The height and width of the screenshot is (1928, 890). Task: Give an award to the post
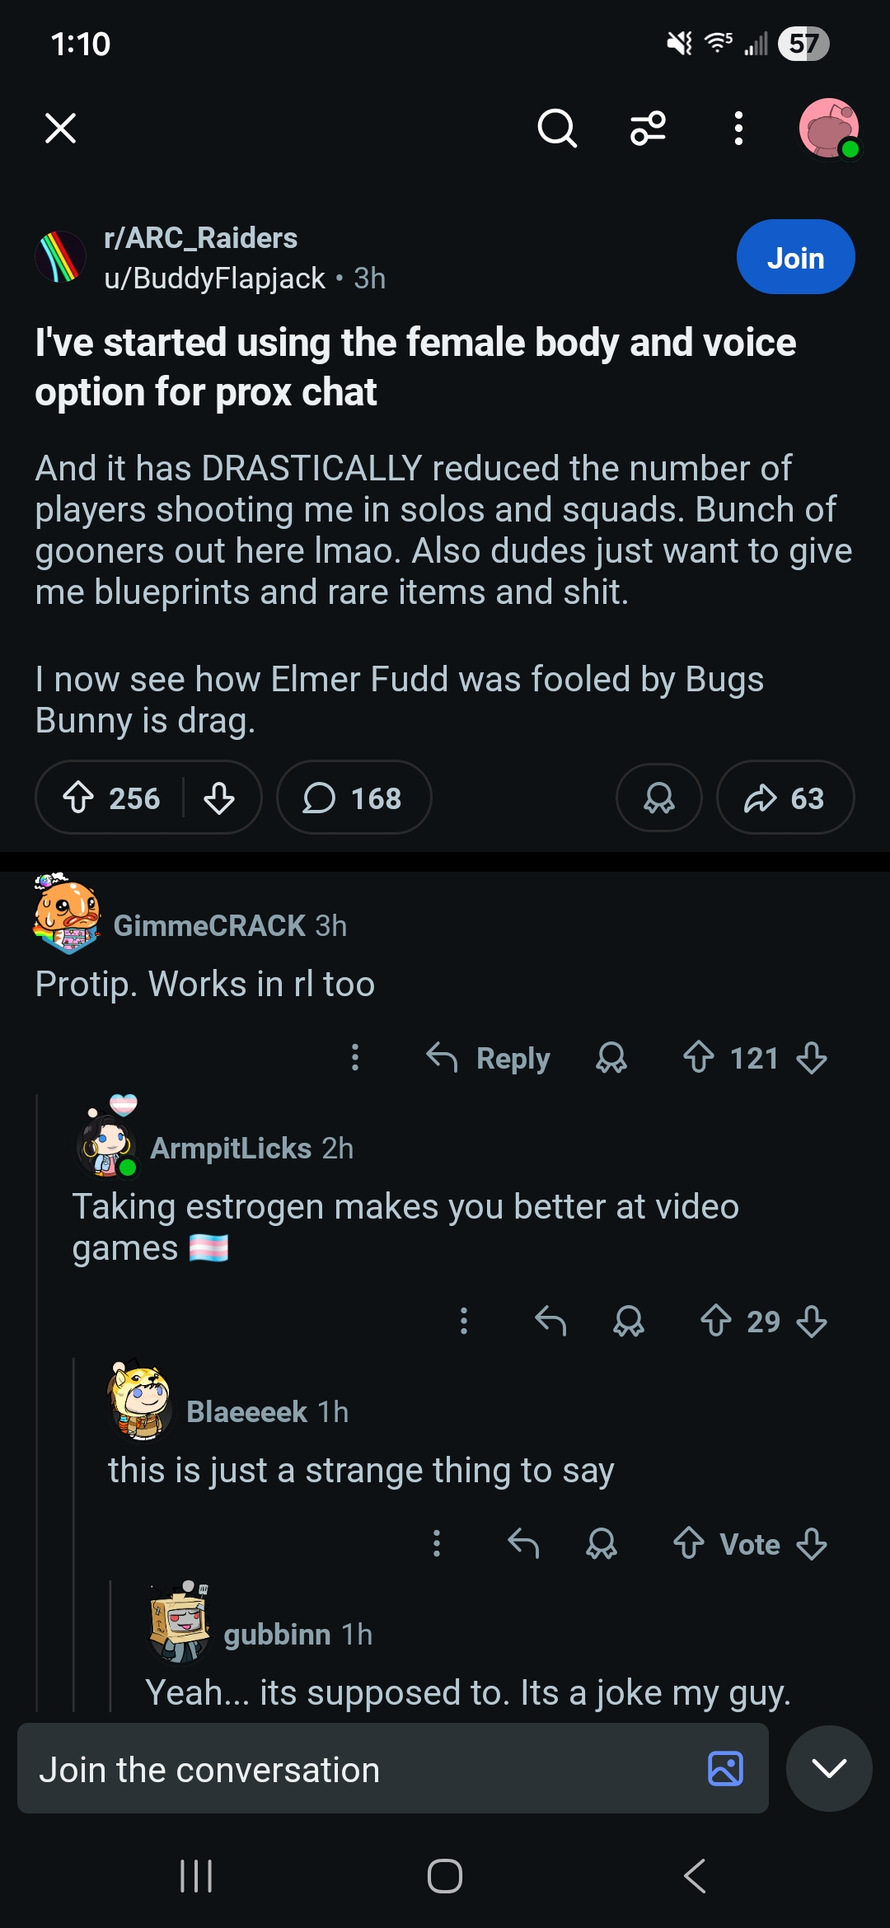pyautogui.click(x=658, y=798)
